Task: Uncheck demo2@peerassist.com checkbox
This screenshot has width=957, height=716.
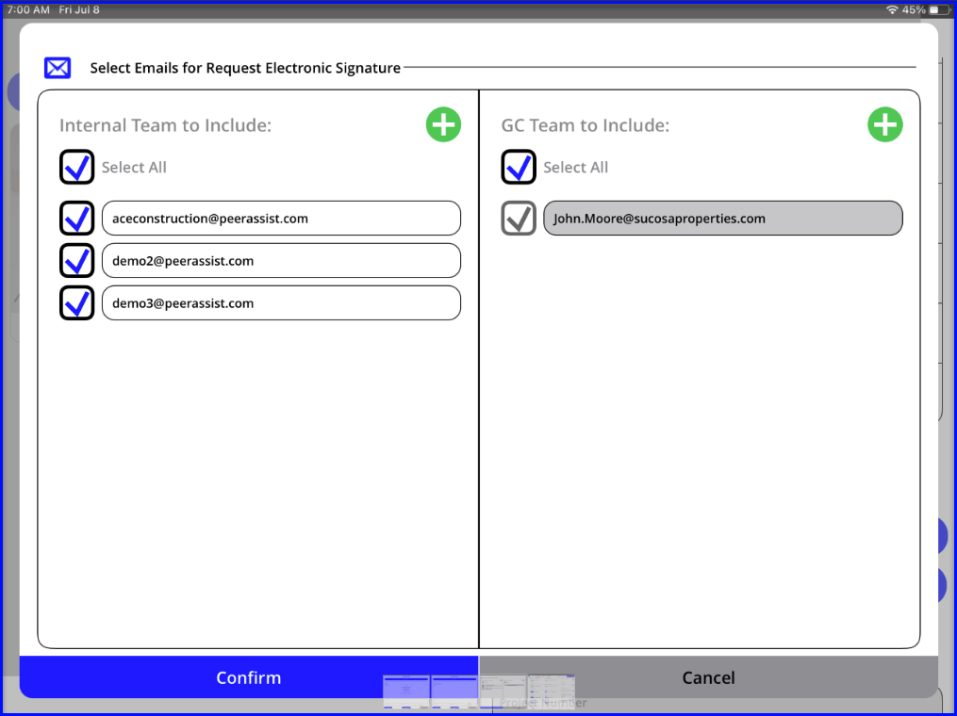Action: click(x=77, y=260)
